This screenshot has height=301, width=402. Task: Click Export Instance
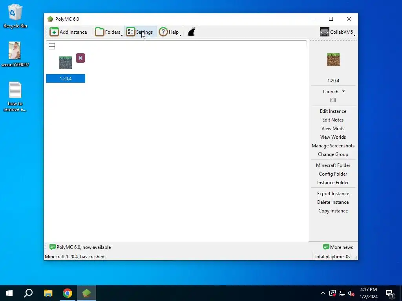click(x=333, y=194)
